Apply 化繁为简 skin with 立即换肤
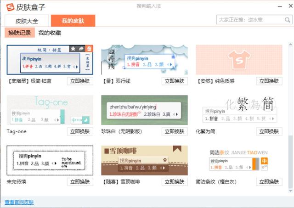 269,131
